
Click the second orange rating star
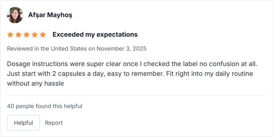coord(18,35)
